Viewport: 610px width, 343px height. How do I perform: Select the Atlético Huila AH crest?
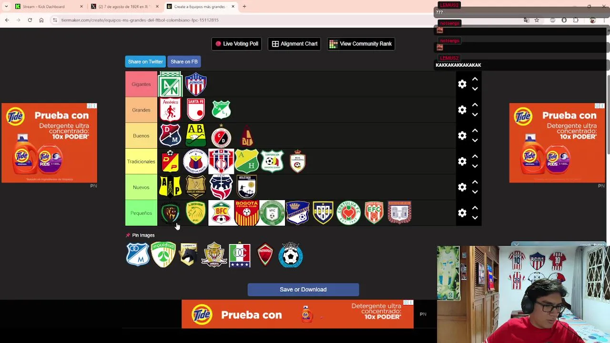coord(247,161)
